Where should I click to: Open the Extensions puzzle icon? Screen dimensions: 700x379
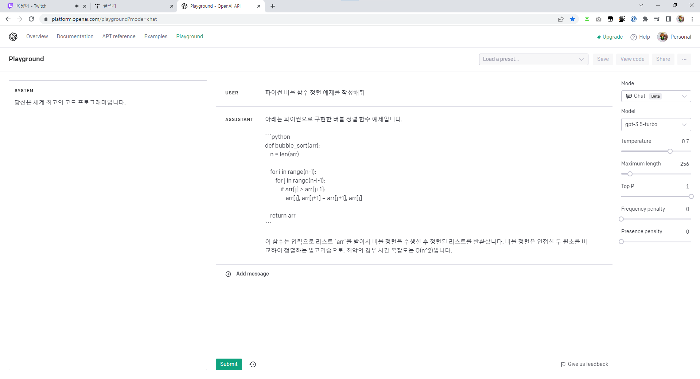click(645, 19)
